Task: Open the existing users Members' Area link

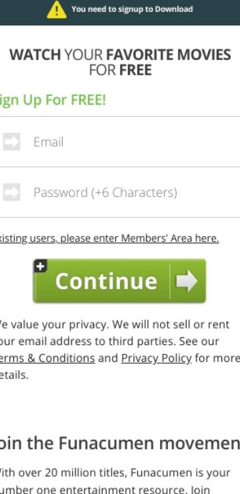Action: click(109, 238)
